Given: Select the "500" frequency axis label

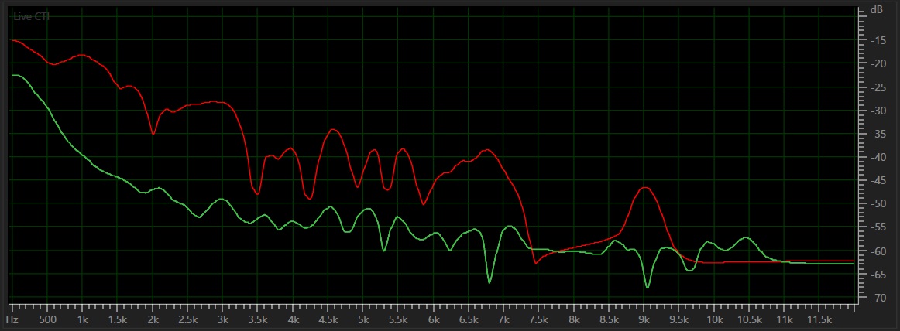Looking at the screenshot, I should (47, 319).
